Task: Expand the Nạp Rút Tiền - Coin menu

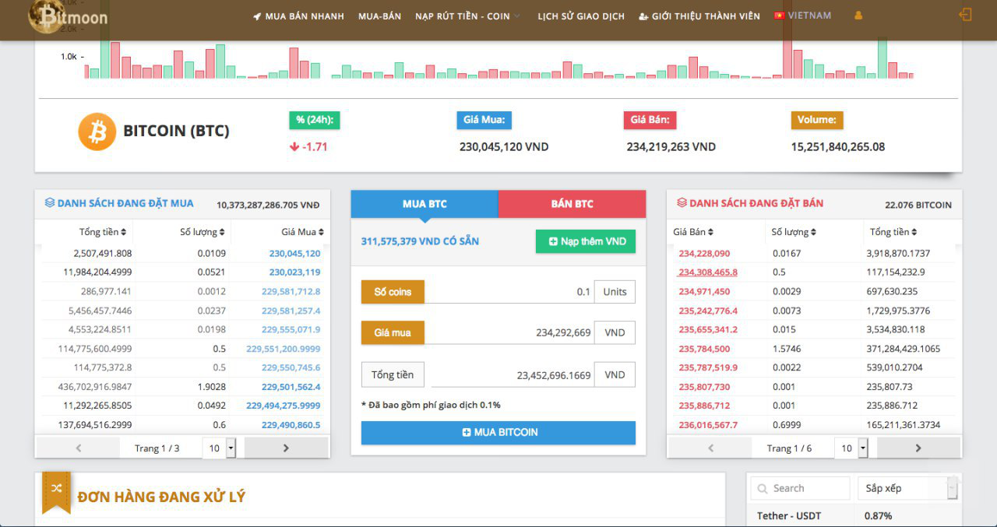Action: [467, 16]
